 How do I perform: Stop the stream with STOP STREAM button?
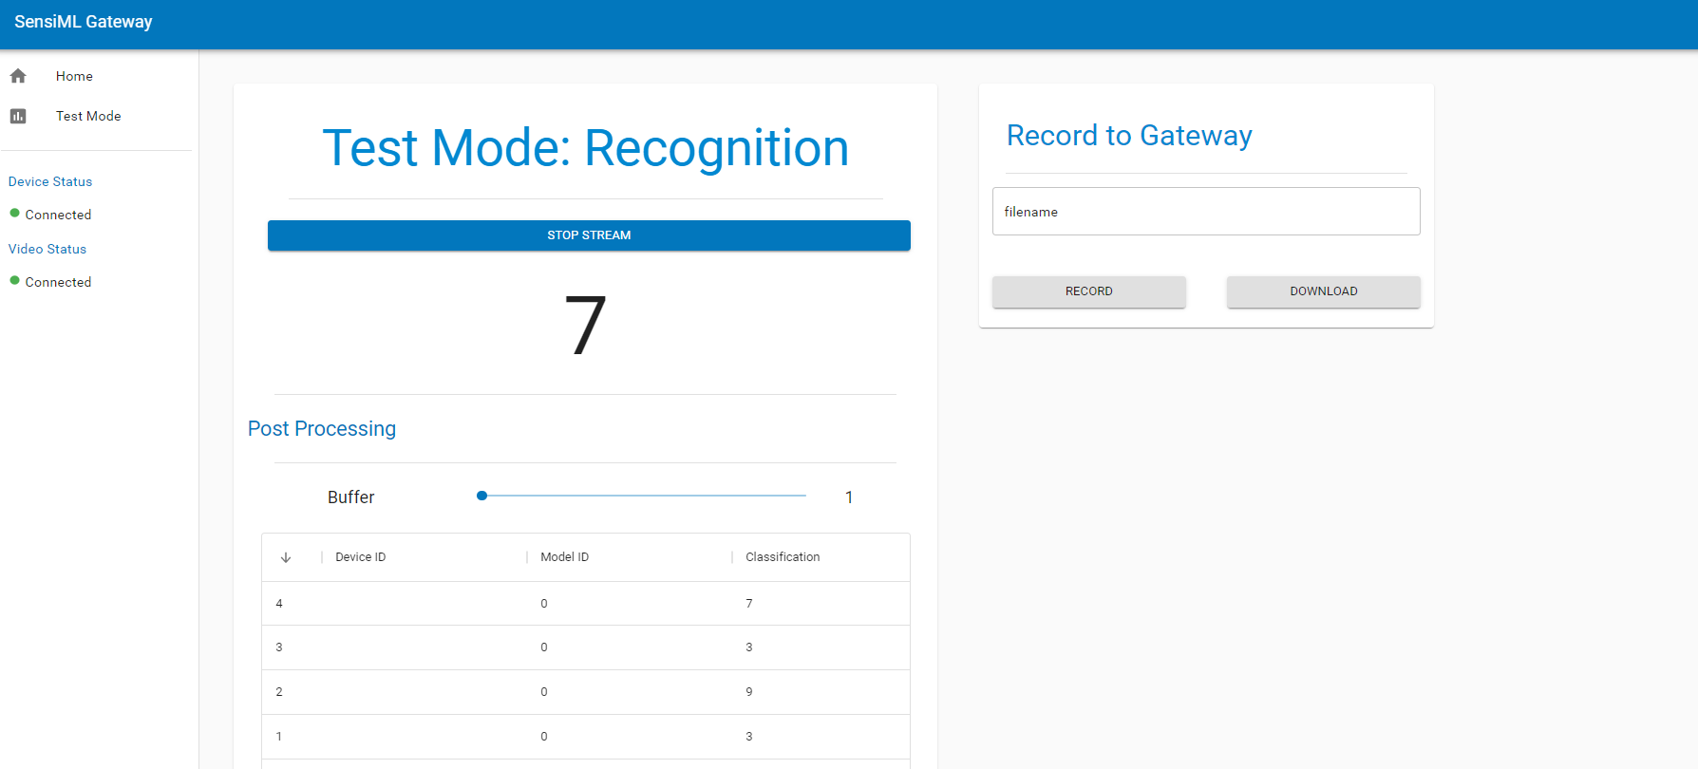coord(589,235)
